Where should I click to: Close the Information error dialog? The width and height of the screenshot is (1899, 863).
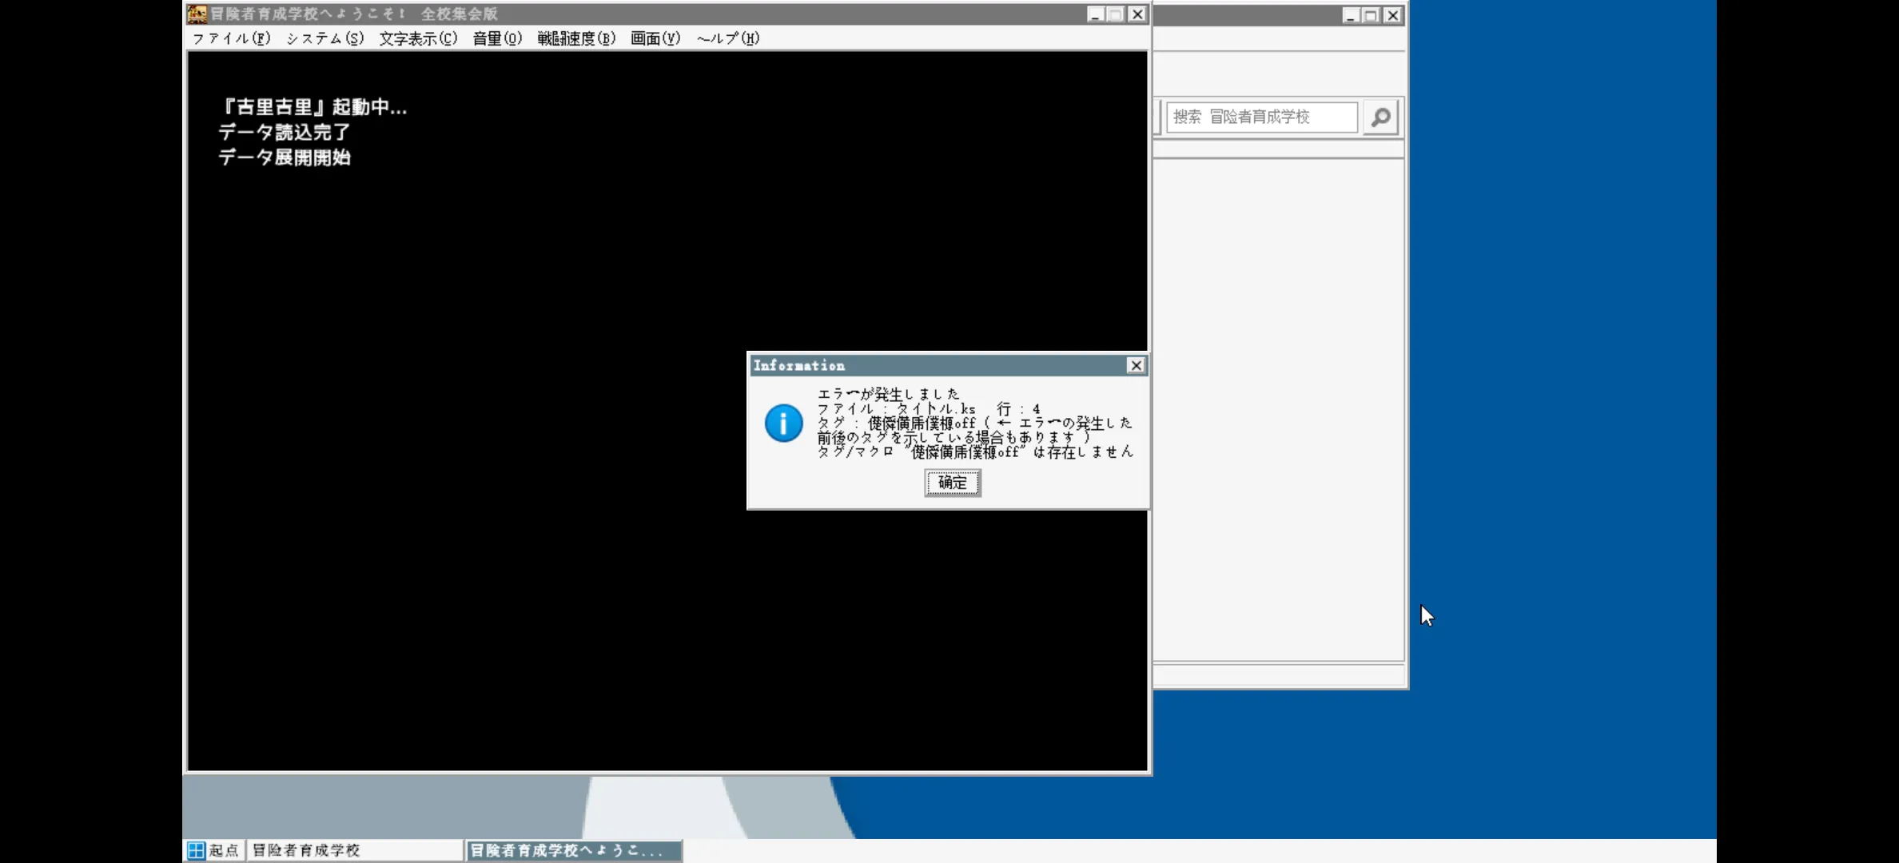pos(1136,365)
